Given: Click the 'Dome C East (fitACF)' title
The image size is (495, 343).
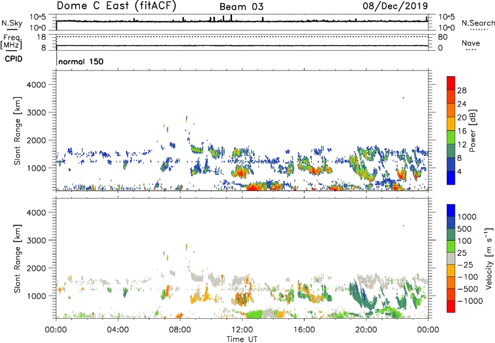Looking at the screenshot, I should [x=116, y=6].
